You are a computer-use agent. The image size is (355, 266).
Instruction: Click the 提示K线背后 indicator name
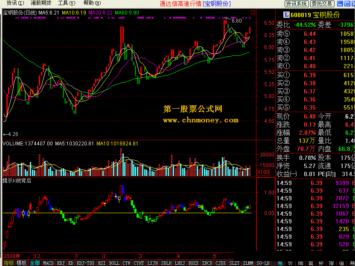point(17,181)
